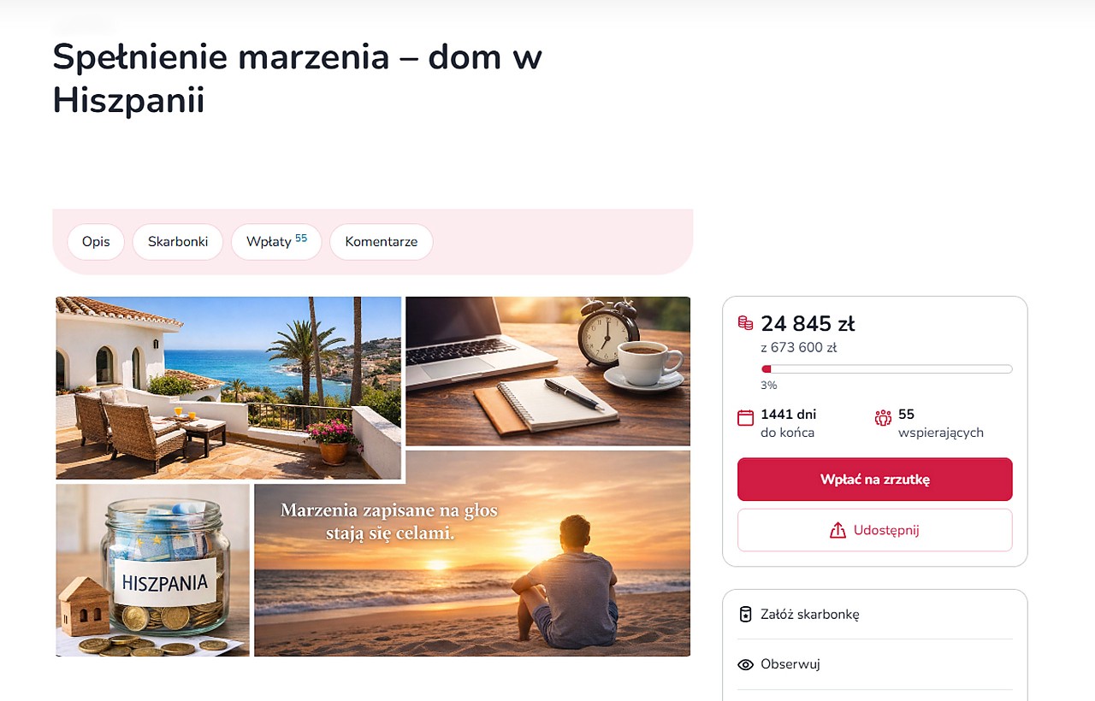1095x701 pixels.
Task: Click the supporters group icon beside 55
Action: pyautogui.click(x=883, y=418)
